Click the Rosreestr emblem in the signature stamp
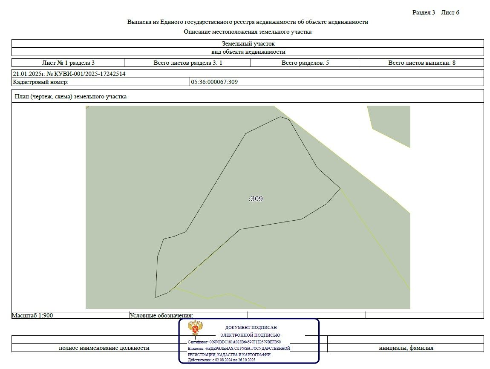 pos(195,328)
